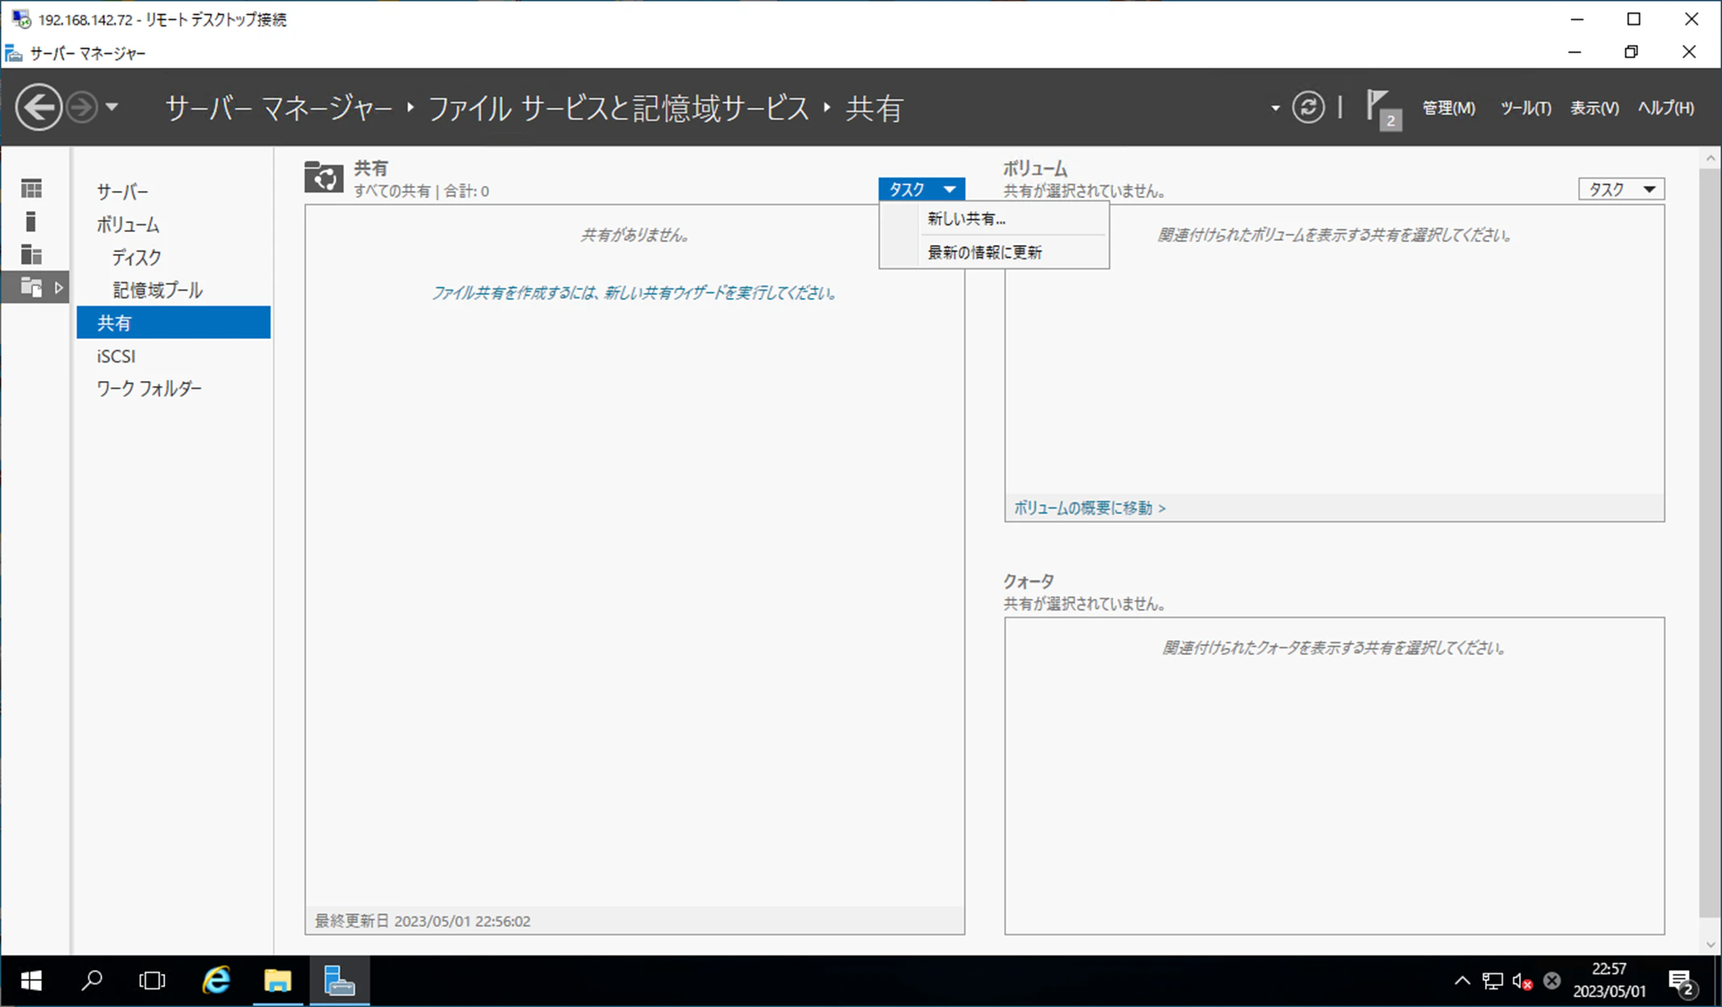The height and width of the screenshot is (1007, 1722).
Task: Open the ヘルプ(H) menu
Action: [1666, 108]
